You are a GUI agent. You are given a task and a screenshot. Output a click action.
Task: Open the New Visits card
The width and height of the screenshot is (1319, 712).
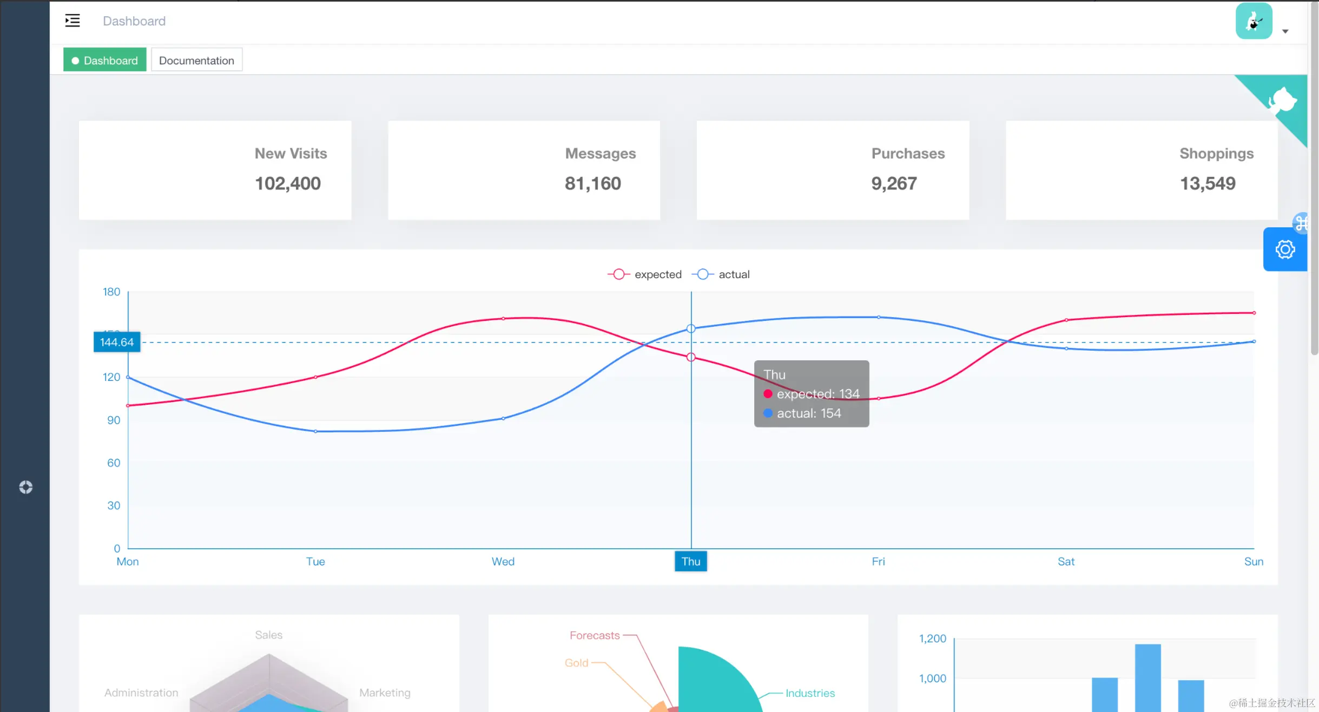215,170
